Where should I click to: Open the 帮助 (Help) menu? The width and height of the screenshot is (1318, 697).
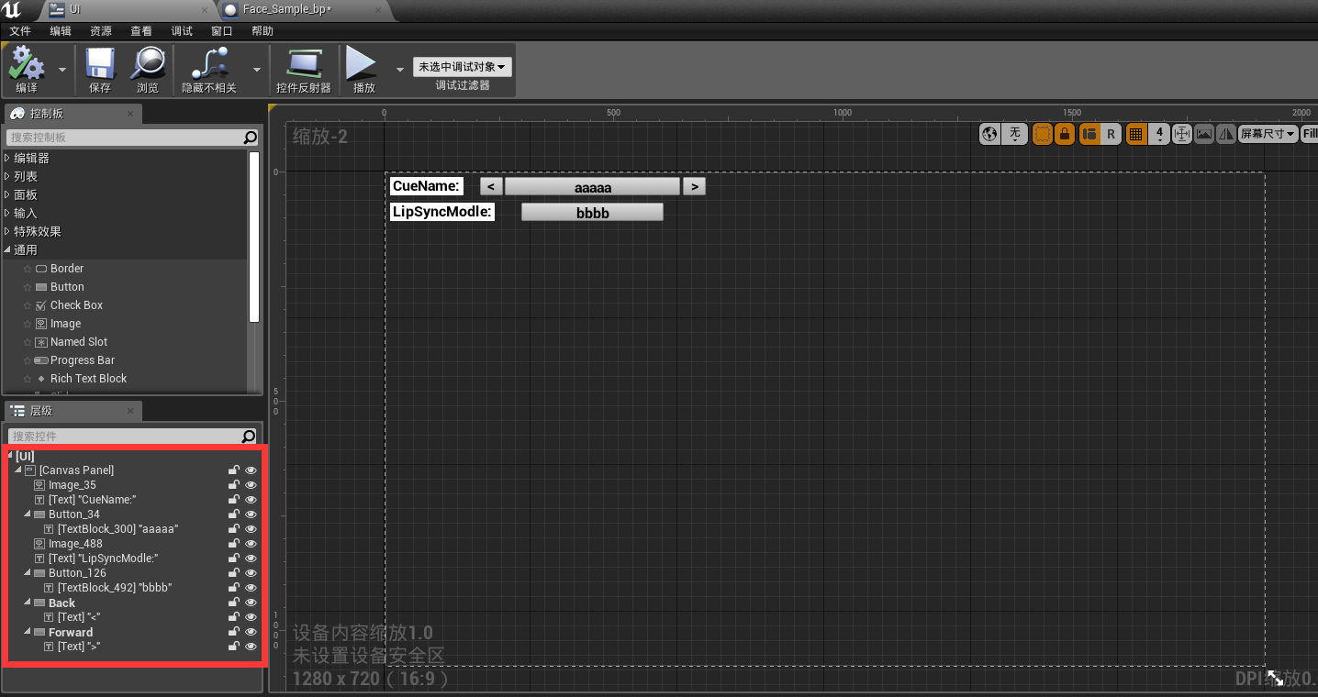[x=262, y=31]
